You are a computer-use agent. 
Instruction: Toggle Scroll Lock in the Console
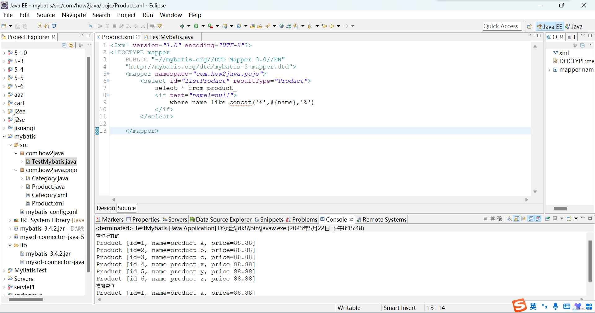pos(516,219)
